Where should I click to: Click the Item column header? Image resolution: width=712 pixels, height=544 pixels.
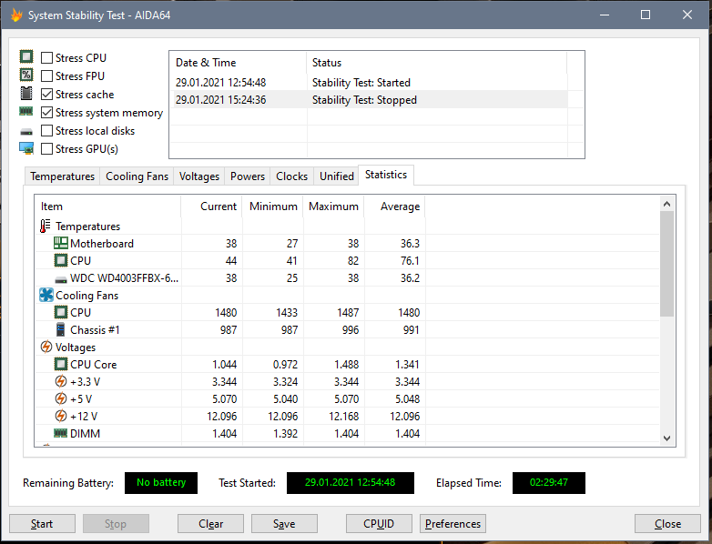[108, 207]
